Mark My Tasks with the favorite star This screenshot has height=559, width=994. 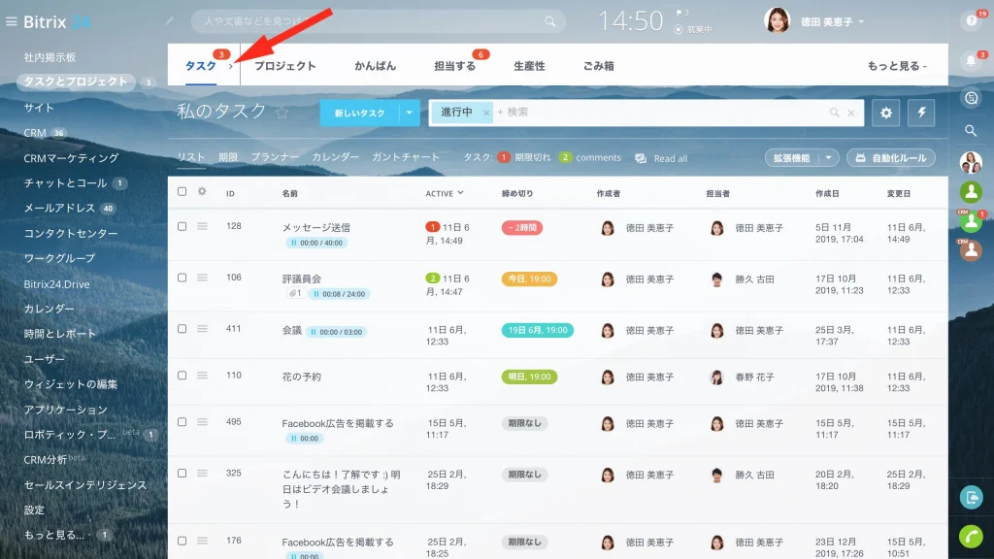tap(282, 113)
